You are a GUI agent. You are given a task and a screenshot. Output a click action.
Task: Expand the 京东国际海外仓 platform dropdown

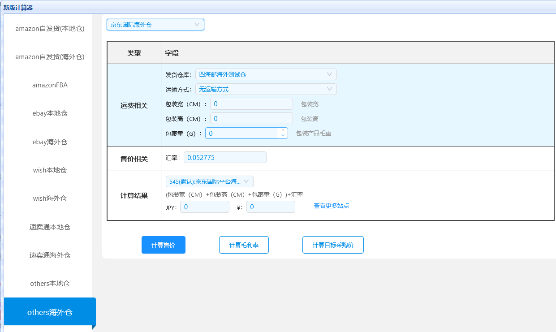[155, 25]
